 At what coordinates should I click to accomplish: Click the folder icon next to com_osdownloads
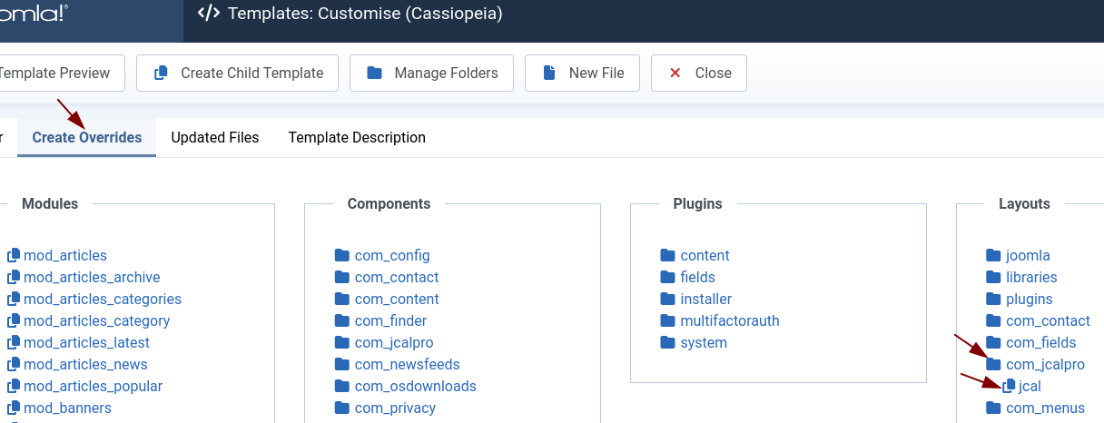[x=342, y=387]
